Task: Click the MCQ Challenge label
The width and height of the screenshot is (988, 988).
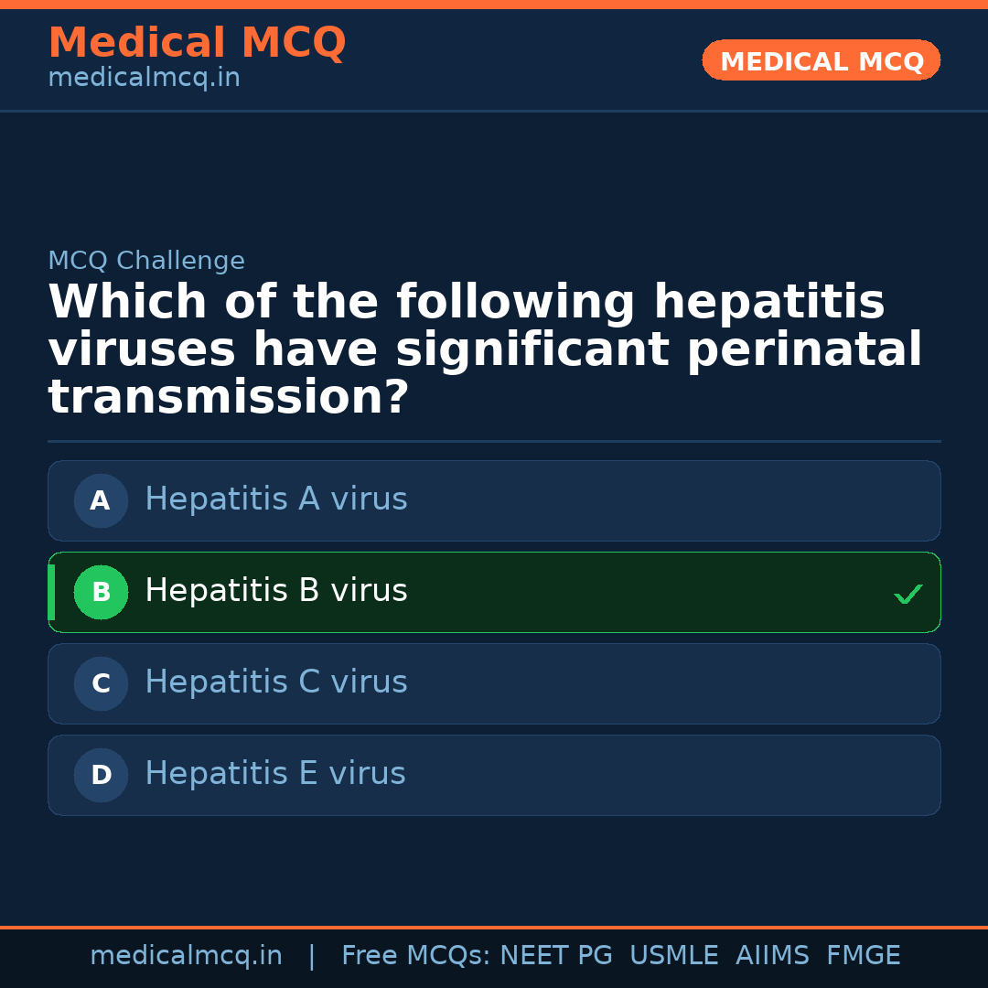Action: coord(146,261)
